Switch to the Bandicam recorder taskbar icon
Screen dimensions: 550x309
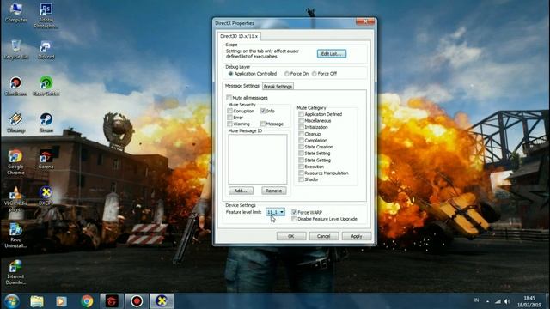tap(137, 301)
